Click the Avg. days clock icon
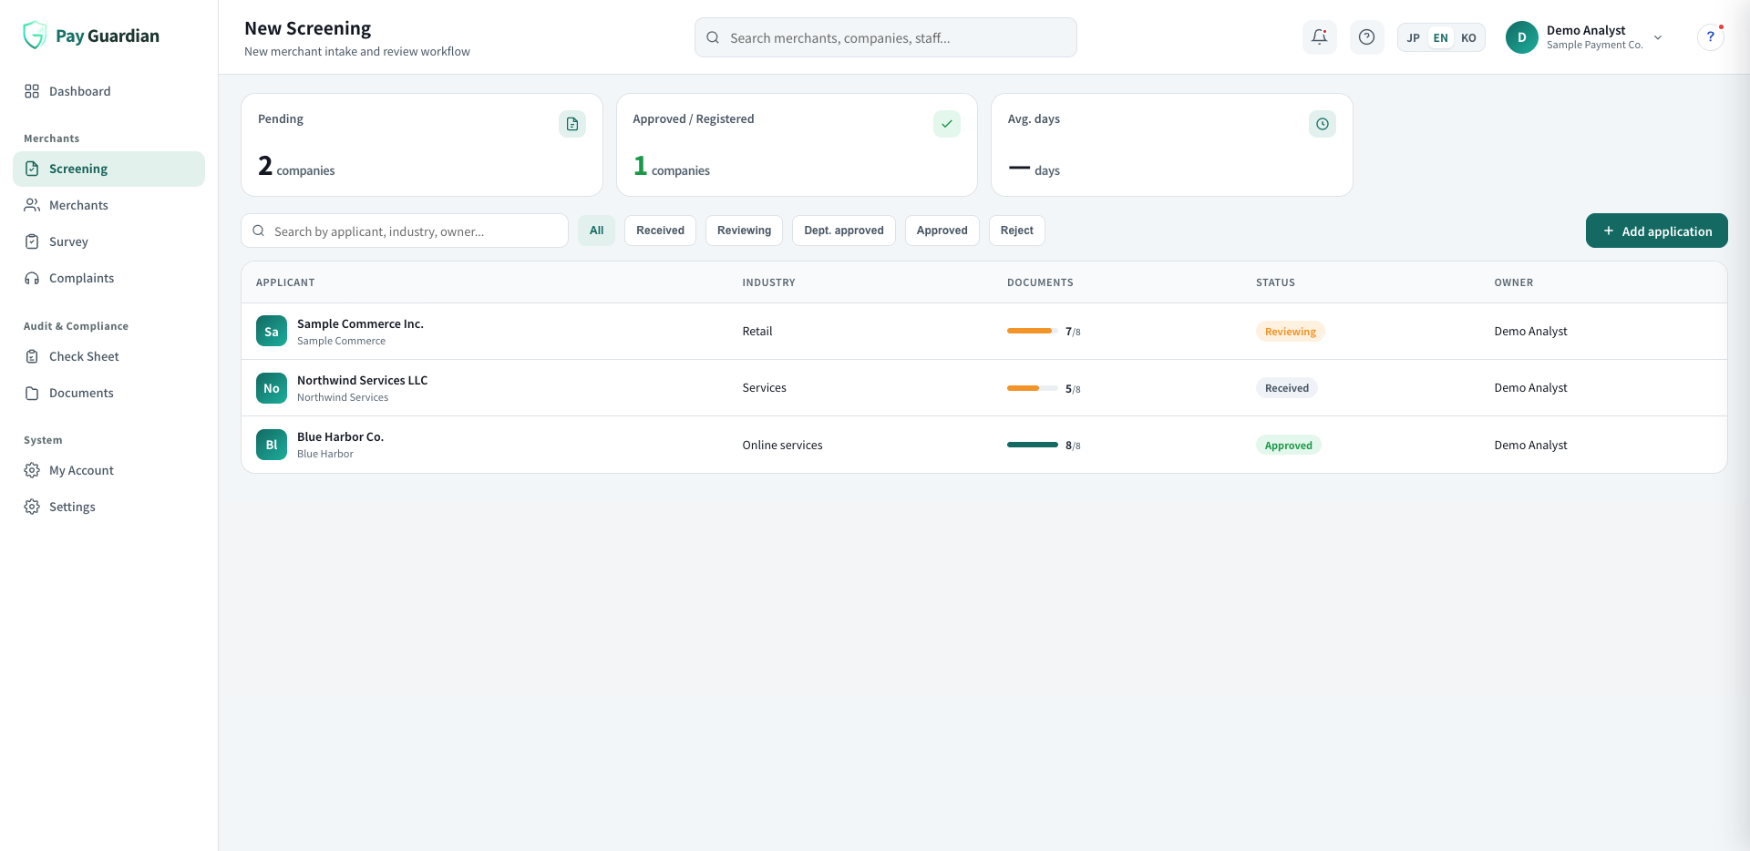Viewport: 1750px width, 851px height. pyautogui.click(x=1323, y=124)
